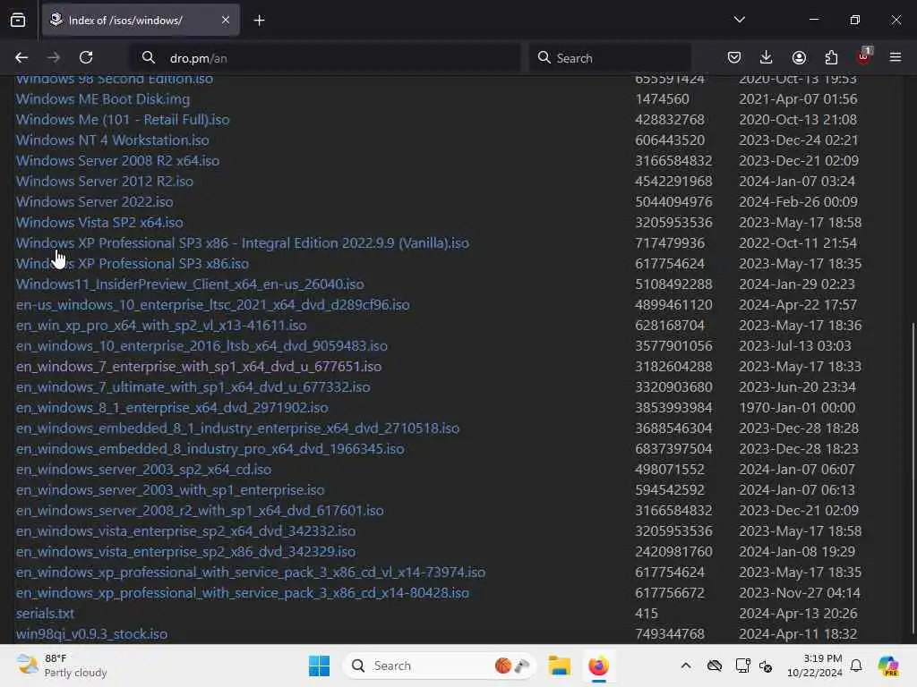This screenshot has width=917, height=687.
Task: Go back to the previous page
Action: (21, 57)
